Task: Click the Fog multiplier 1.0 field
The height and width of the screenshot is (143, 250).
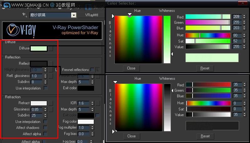Action: click(x=84, y=128)
